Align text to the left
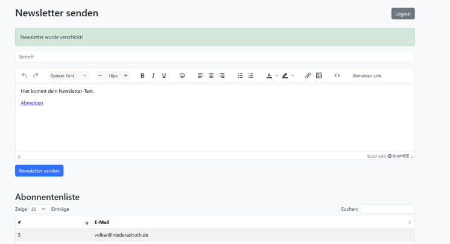This screenshot has height=244, width=450. click(200, 76)
